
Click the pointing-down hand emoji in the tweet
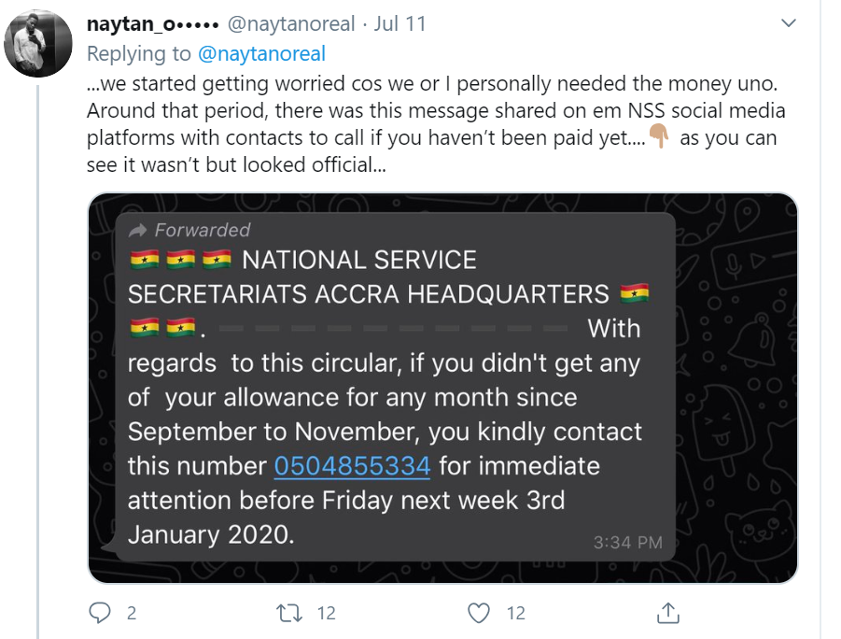(659, 138)
